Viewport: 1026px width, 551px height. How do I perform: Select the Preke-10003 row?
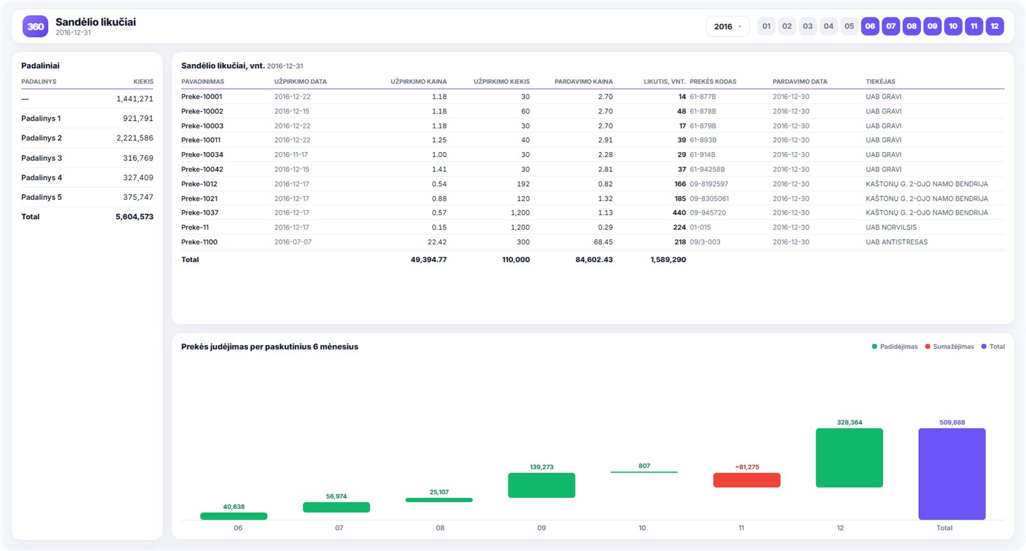(x=593, y=126)
